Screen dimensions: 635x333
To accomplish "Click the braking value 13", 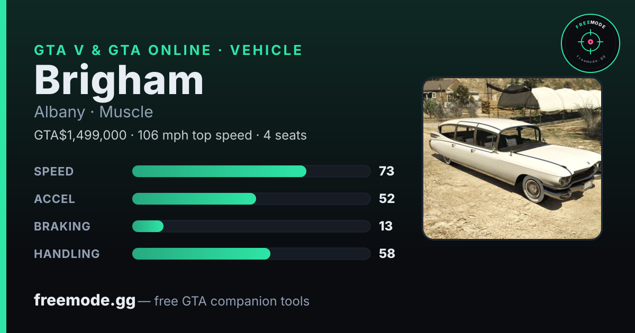I will (386, 226).
